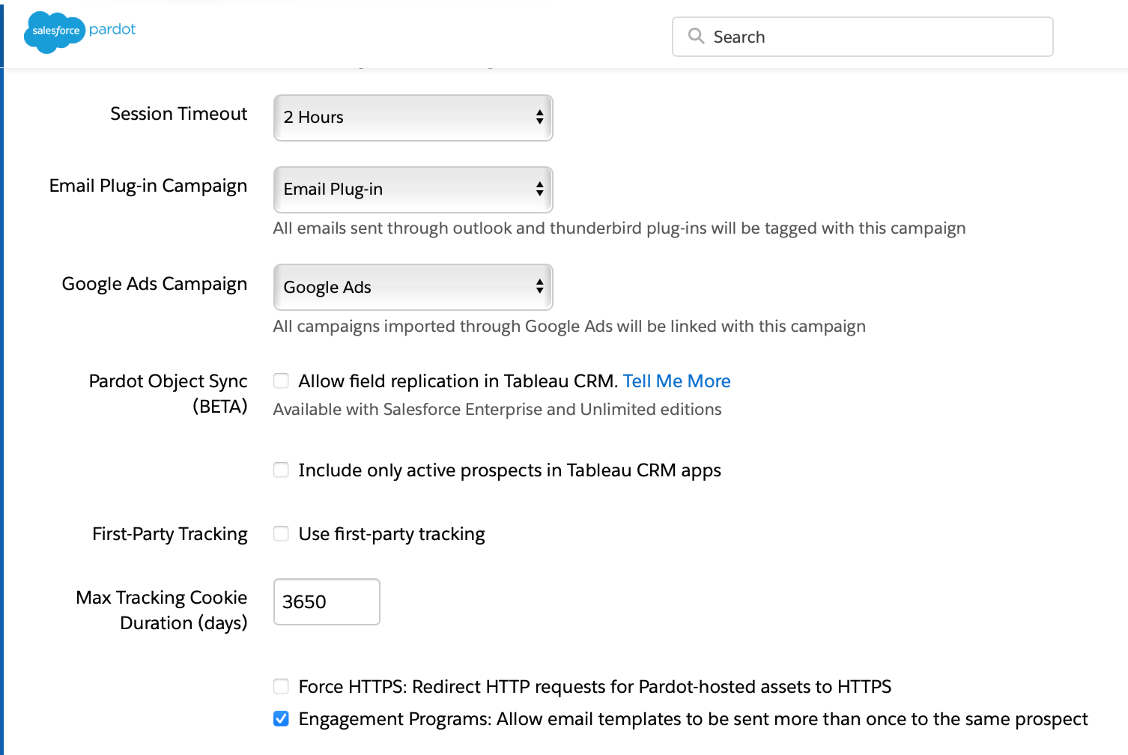1128x755 pixels.
Task: Click the search magnifier icon
Action: click(x=696, y=36)
